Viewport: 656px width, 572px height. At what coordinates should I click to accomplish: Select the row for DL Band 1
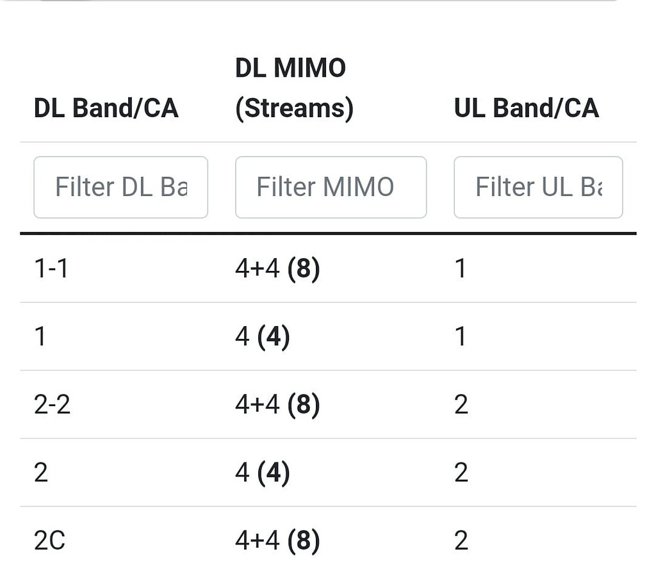[40, 336]
